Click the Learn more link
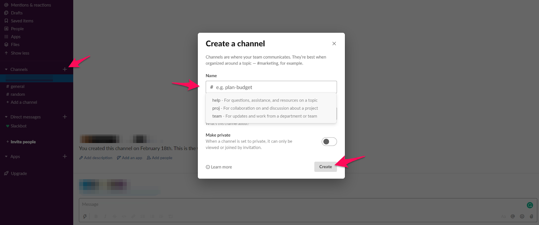 (219, 167)
